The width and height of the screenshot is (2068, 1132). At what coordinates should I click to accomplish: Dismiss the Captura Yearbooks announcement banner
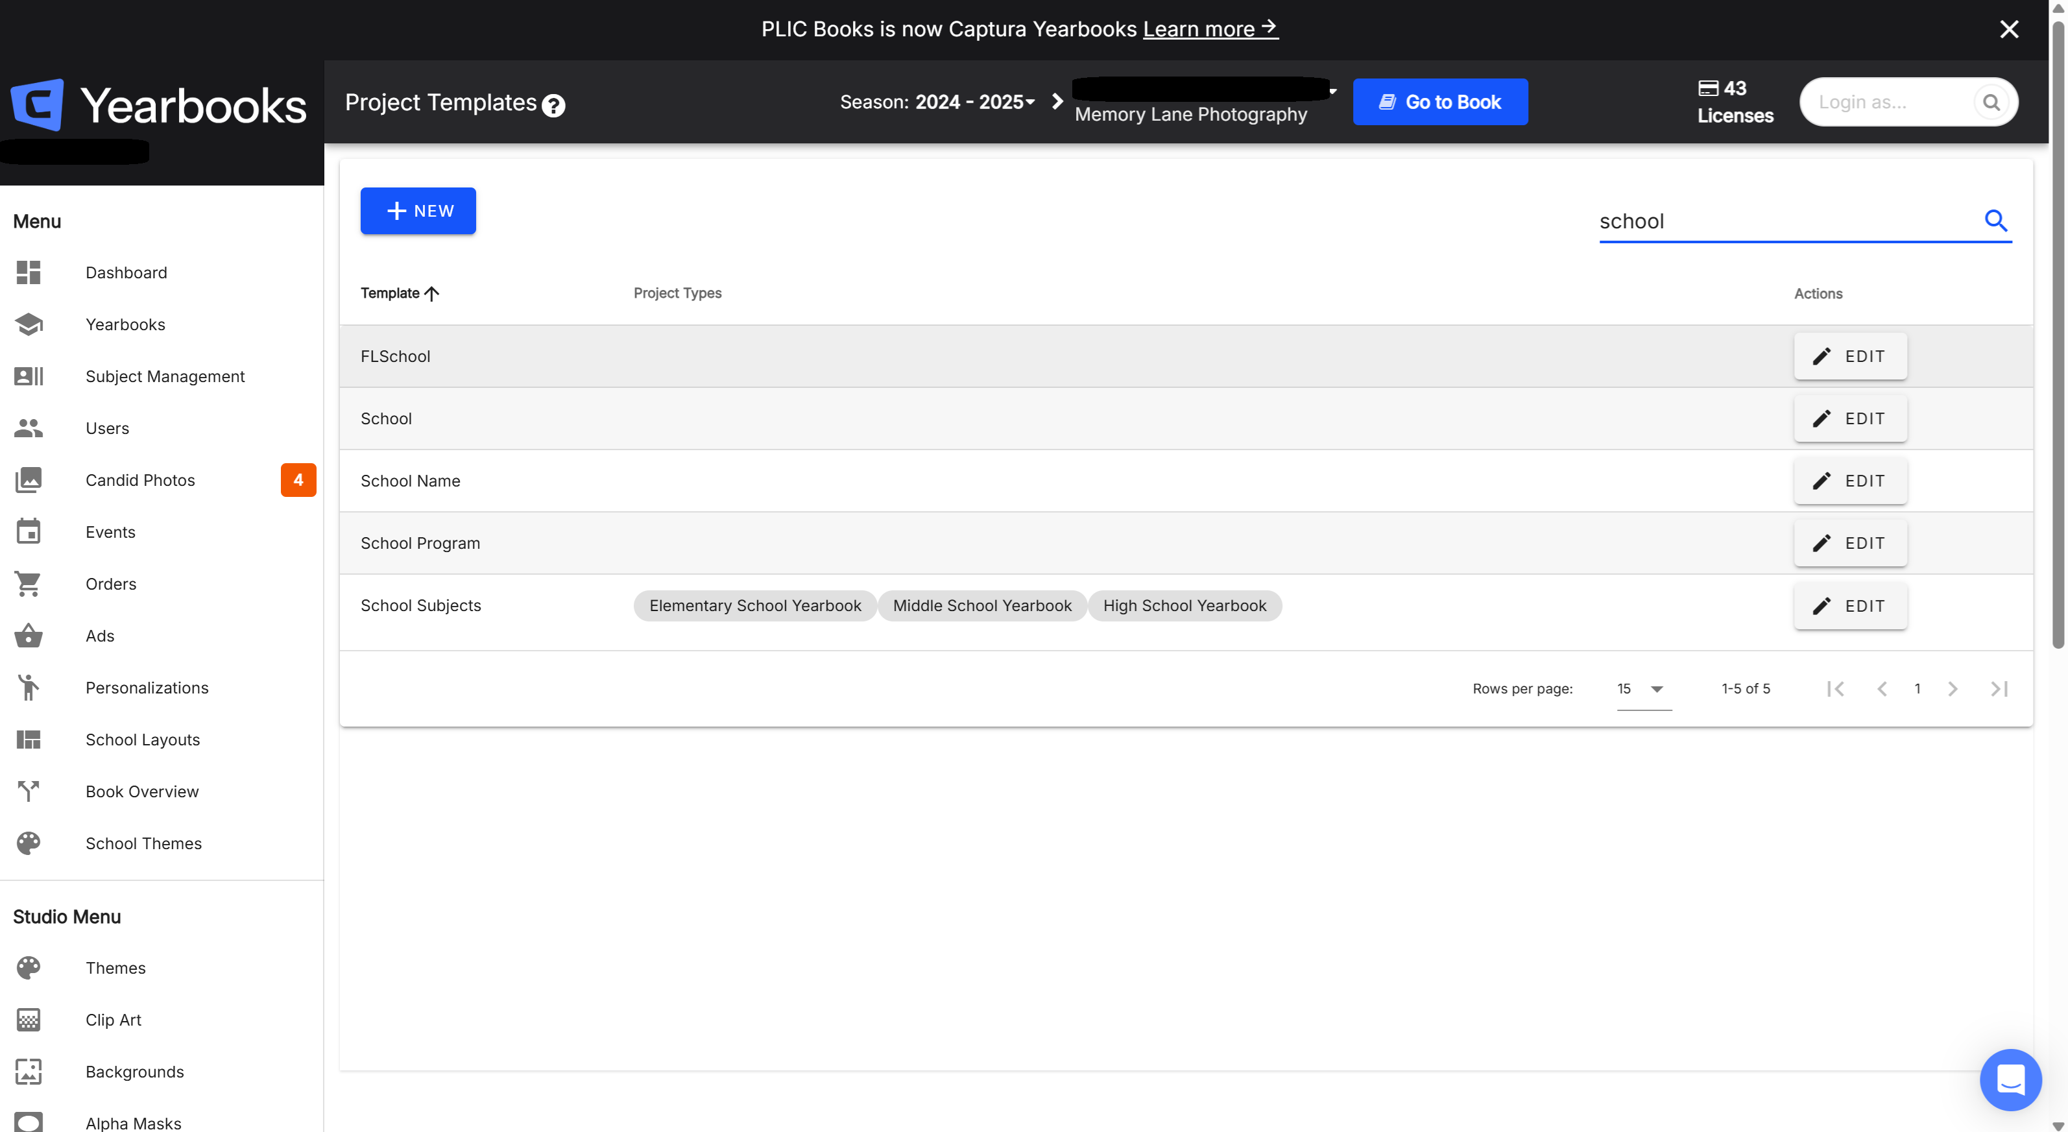pos(2008,29)
